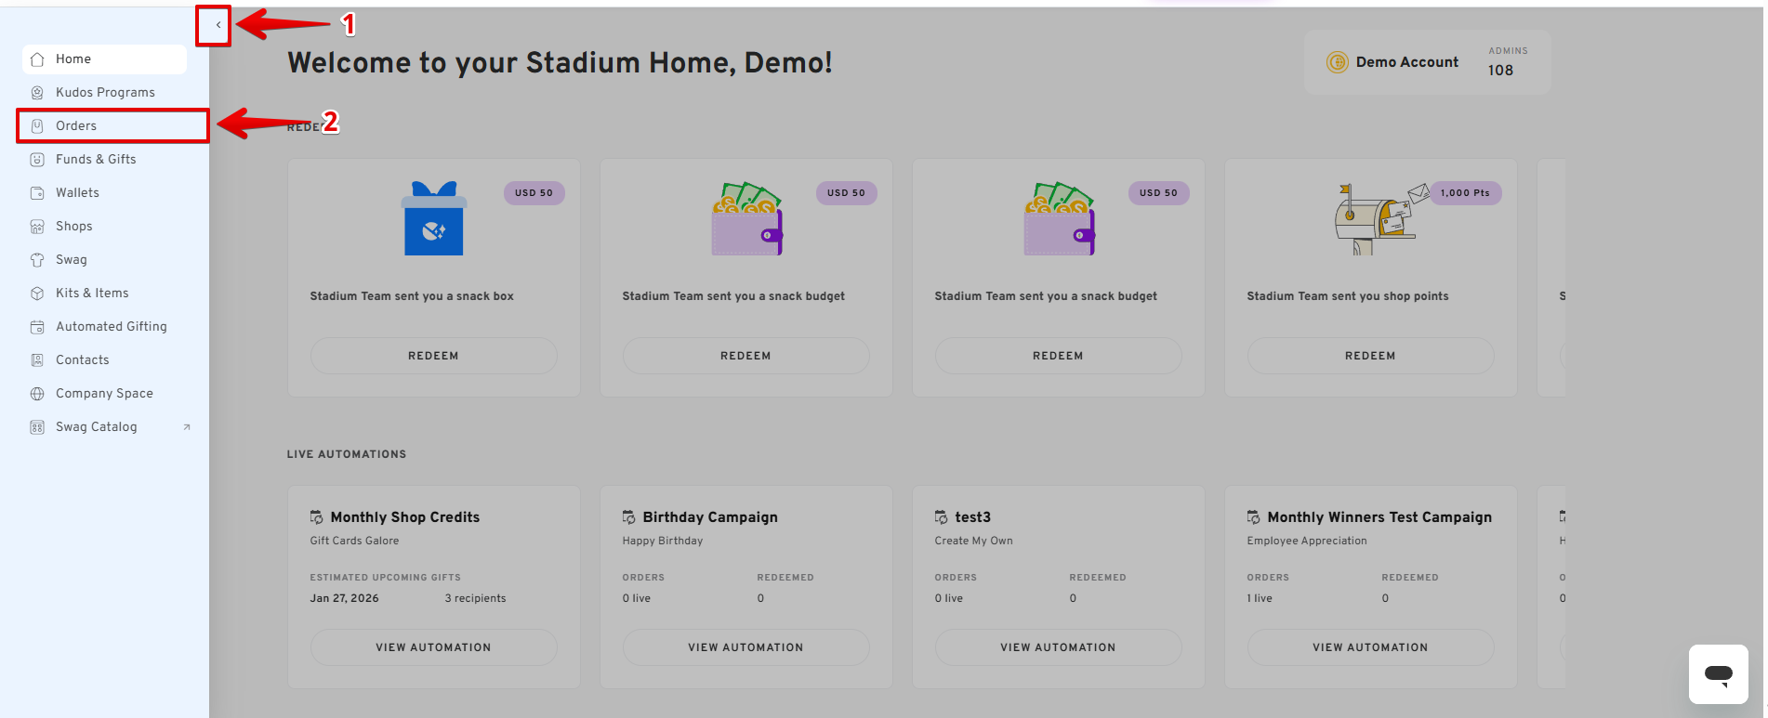Redeem the 1,000 Pts shop points

pos(1370,356)
